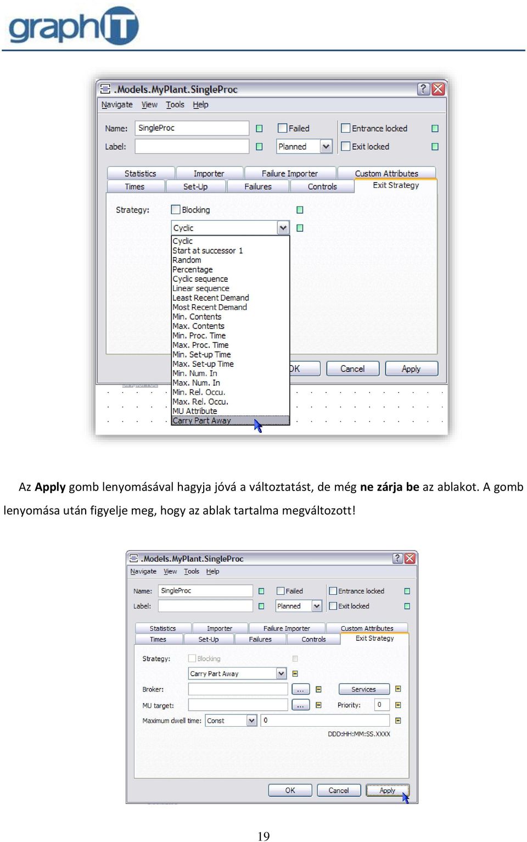Enable Entrance locked in the lower dialog

click(x=333, y=591)
